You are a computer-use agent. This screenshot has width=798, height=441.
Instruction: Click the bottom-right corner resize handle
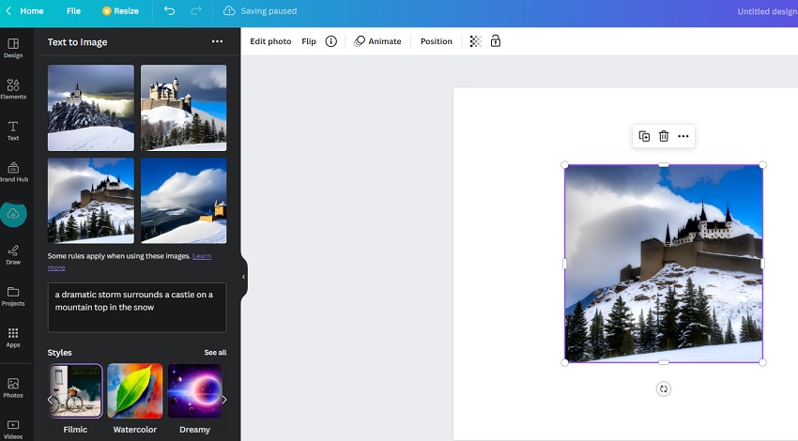pos(762,363)
